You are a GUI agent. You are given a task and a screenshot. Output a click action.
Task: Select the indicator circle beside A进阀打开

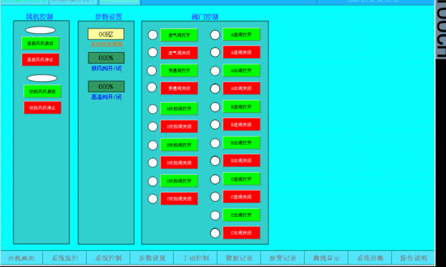click(x=215, y=35)
